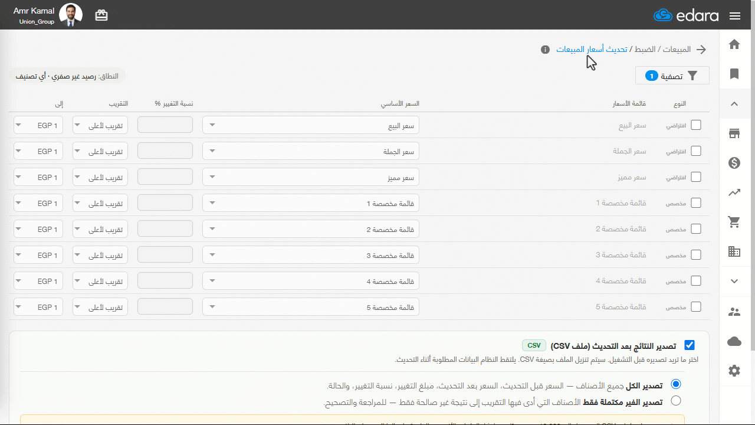
Task: Check the سعر مميز price list checkbox
Action: point(696,177)
